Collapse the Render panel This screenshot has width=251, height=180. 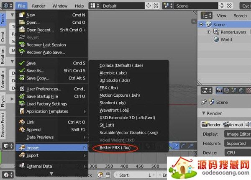204,113
